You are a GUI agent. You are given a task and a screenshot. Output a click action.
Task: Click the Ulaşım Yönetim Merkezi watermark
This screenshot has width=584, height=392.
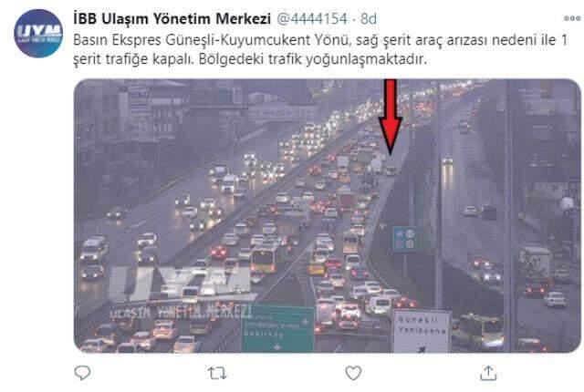182,312
